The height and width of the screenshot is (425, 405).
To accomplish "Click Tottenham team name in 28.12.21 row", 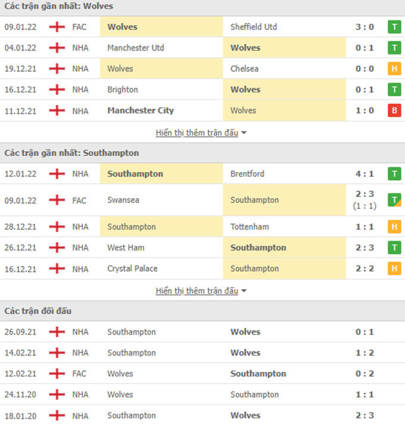I will pos(250,227).
